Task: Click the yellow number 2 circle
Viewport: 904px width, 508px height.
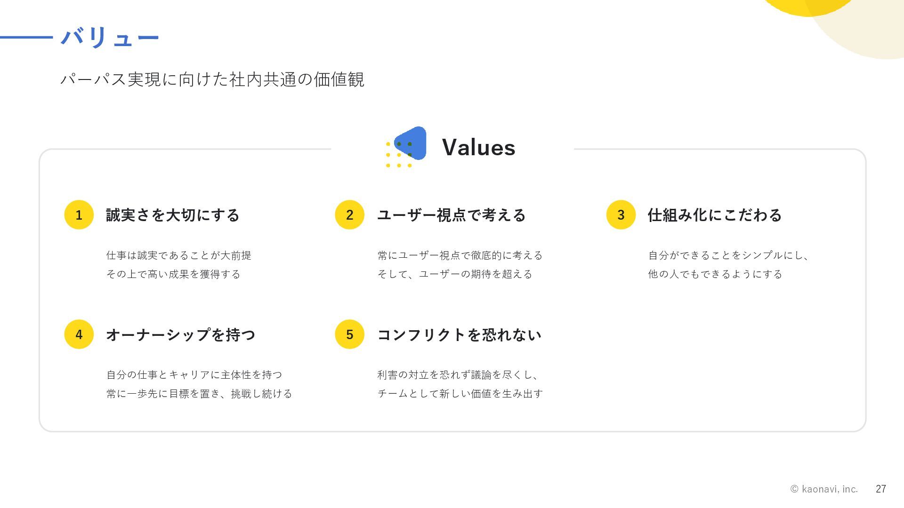Action: (349, 215)
